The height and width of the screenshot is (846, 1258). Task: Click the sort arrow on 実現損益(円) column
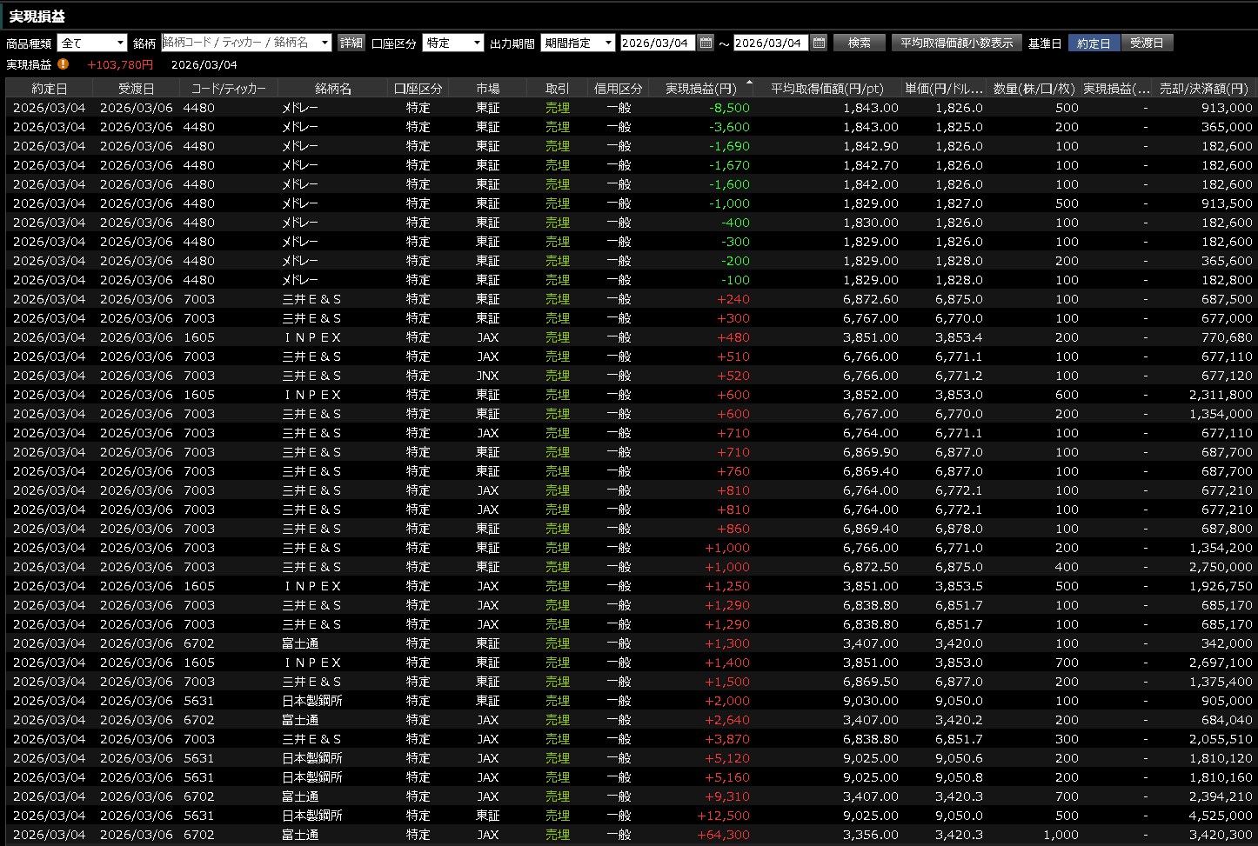(x=749, y=82)
